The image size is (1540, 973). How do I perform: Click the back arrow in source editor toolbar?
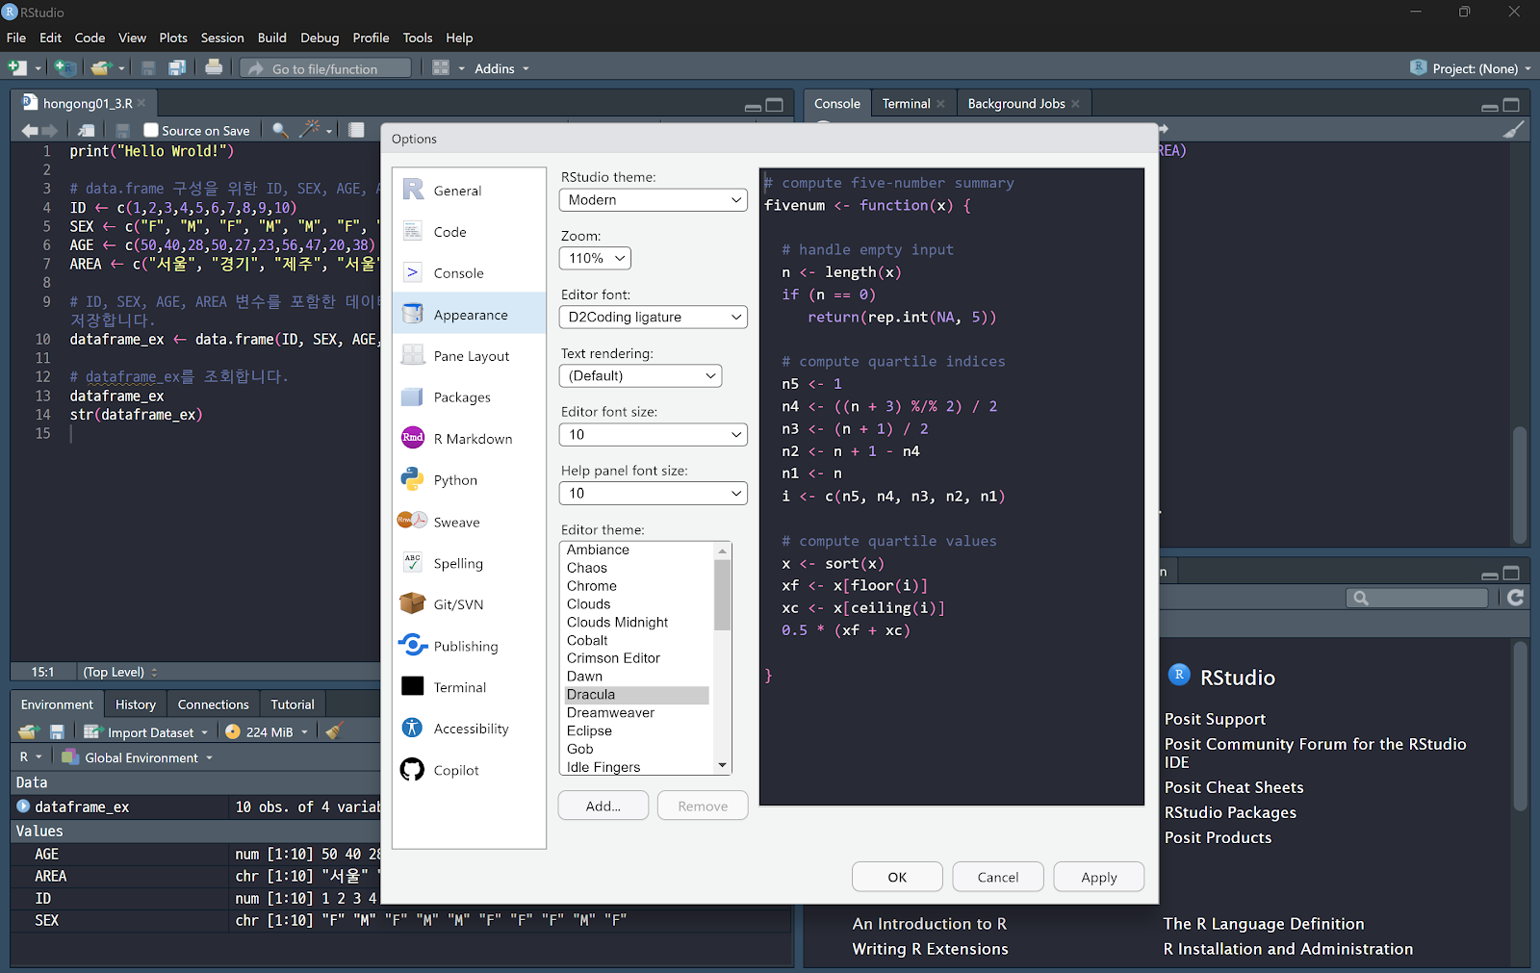30,130
